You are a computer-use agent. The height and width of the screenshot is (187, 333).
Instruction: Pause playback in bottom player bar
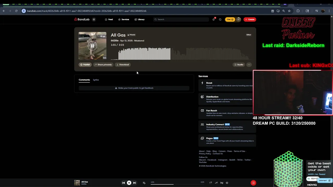click(129, 183)
